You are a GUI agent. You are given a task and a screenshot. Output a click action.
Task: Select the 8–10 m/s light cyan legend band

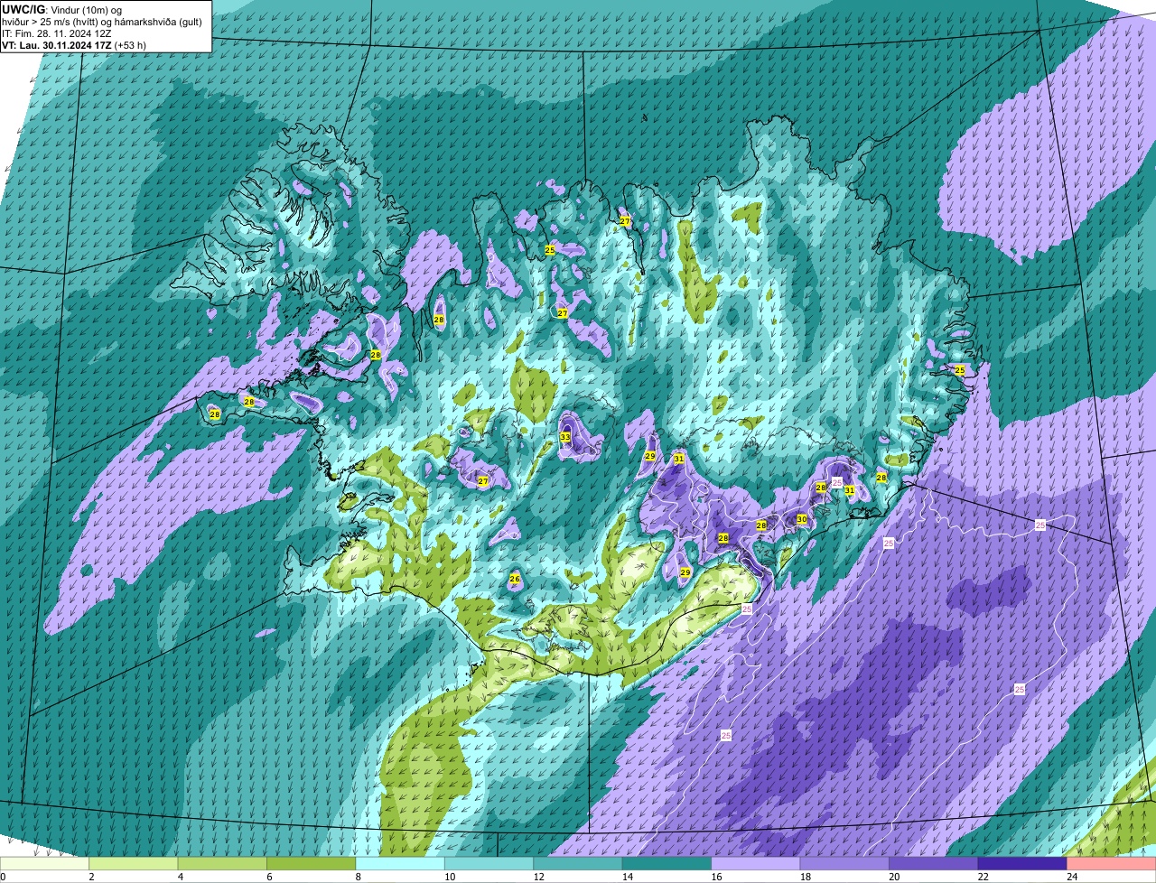400,863
